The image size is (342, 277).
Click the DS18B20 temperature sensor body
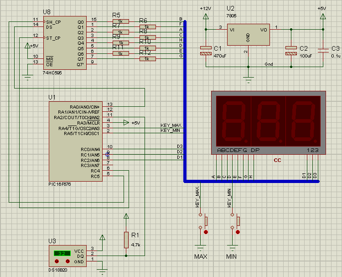[x=67, y=256]
